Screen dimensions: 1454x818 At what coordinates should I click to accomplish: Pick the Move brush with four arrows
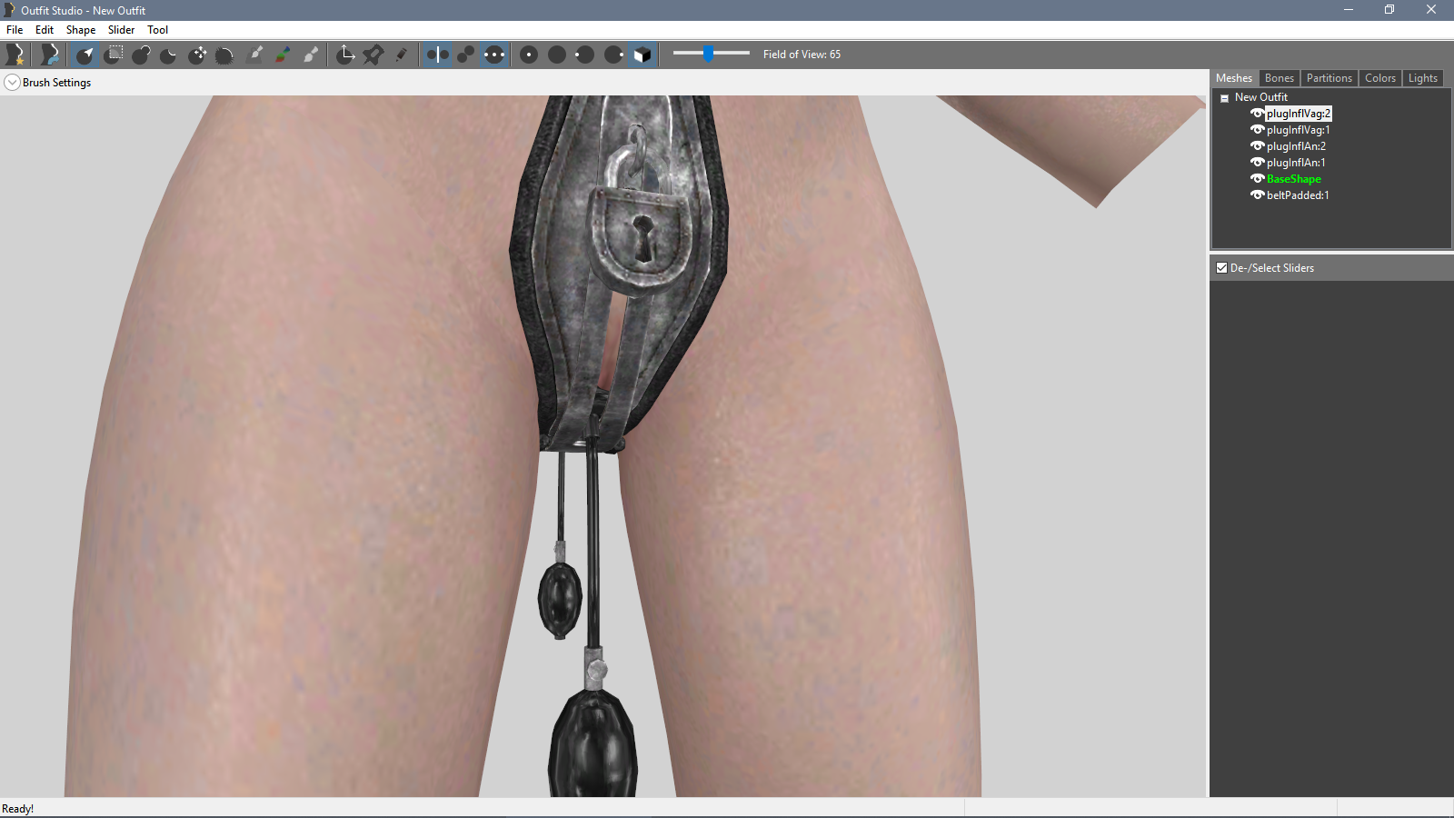coord(197,55)
